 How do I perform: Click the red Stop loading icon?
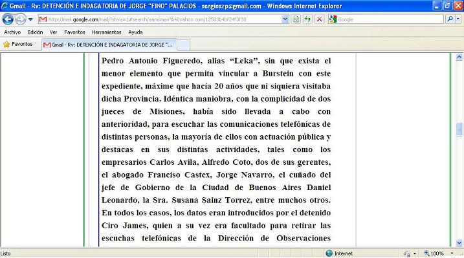point(319,19)
